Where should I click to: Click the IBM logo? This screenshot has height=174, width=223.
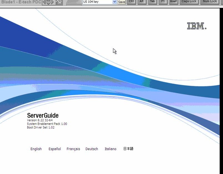(197, 26)
